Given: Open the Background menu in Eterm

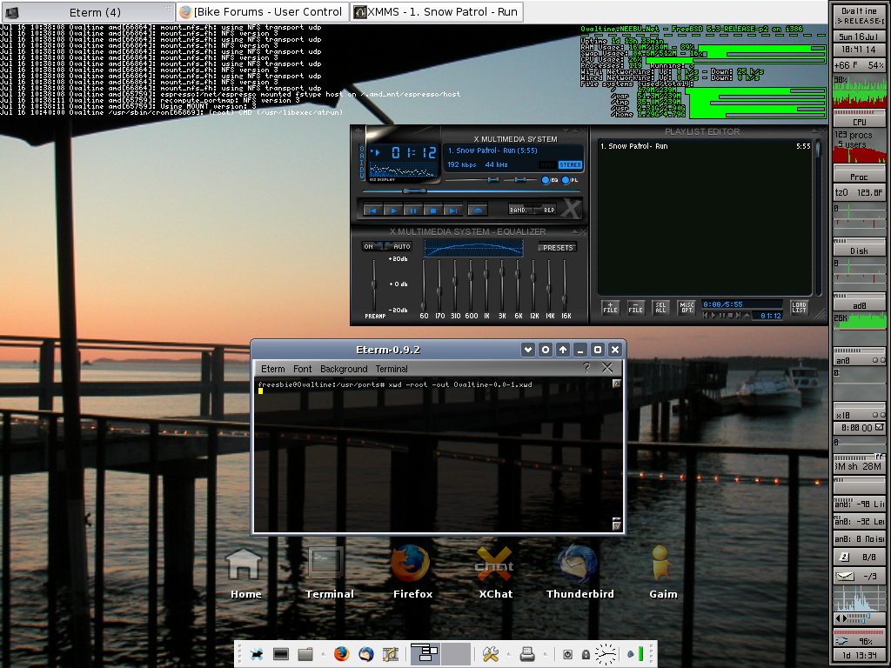Looking at the screenshot, I should pos(344,369).
